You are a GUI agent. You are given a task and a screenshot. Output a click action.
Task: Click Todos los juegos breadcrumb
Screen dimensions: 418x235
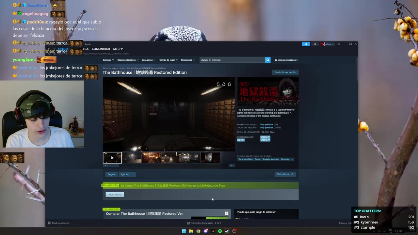click(x=110, y=68)
